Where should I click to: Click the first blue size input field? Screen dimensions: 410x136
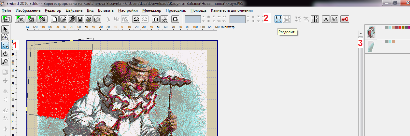click(x=192, y=19)
